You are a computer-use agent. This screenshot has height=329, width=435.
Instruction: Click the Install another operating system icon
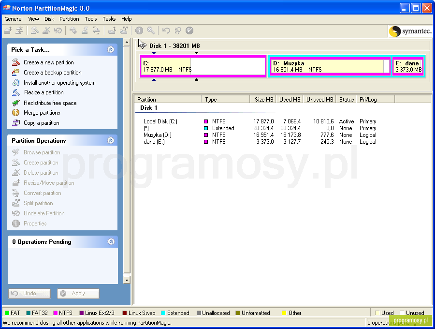pos(16,82)
